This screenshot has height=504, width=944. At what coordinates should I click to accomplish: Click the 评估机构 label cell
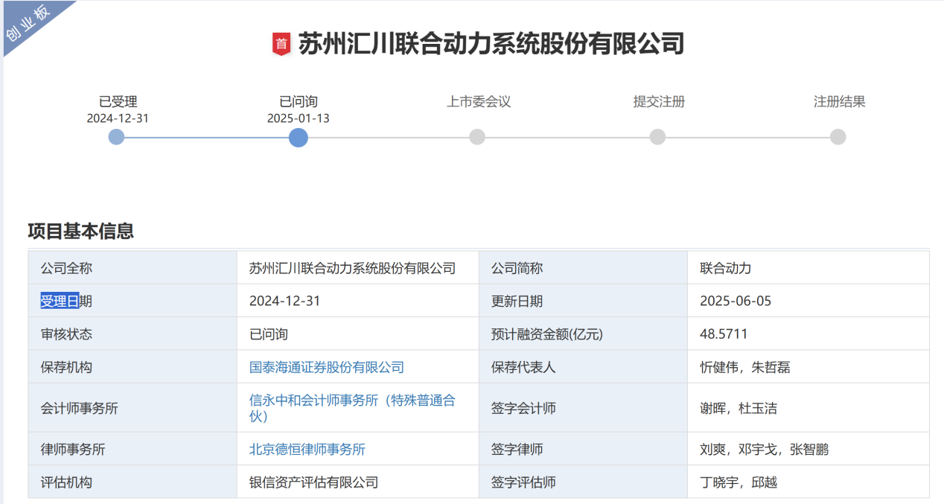[133, 482]
